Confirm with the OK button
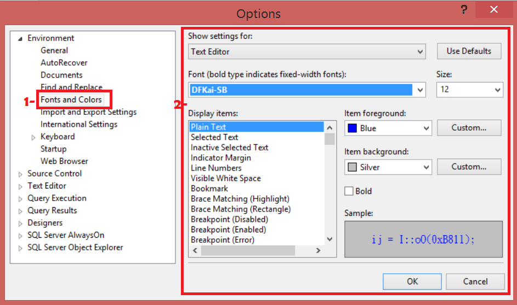517x305 pixels. click(x=412, y=281)
